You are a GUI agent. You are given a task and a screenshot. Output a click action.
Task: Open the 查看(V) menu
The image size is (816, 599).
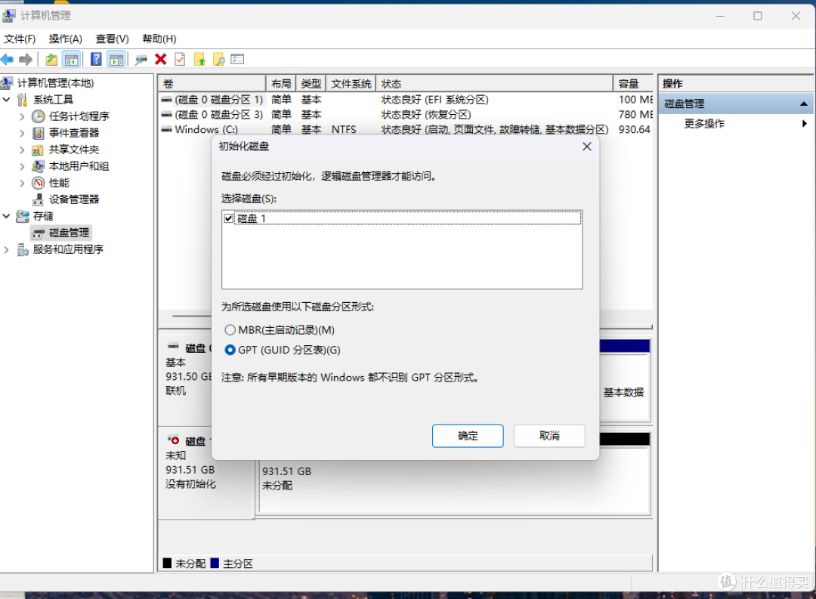112,39
